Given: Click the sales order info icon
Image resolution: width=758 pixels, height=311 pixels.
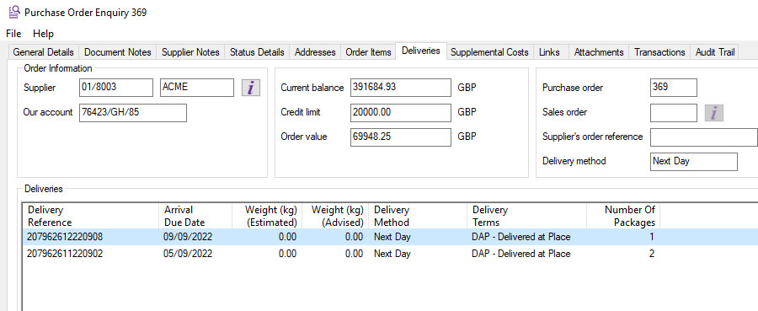Looking at the screenshot, I should tap(714, 112).
